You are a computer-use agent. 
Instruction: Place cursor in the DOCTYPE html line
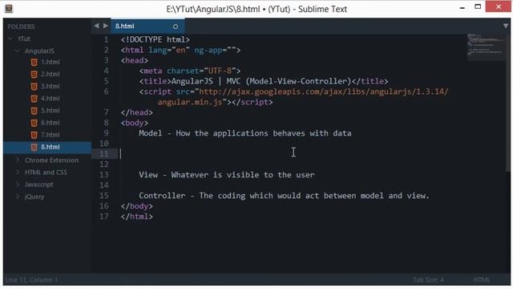click(155, 39)
